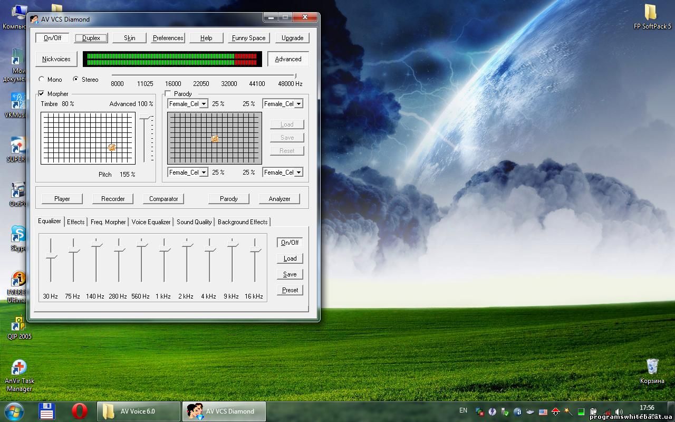Click the blue lightning-bolt tray icon
The image size is (675, 422).
click(492, 411)
